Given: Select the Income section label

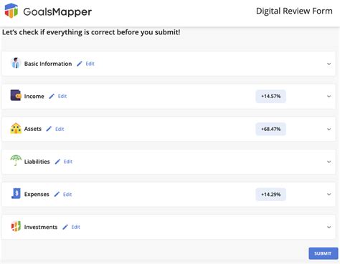Looking at the screenshot, I should 34,97.
